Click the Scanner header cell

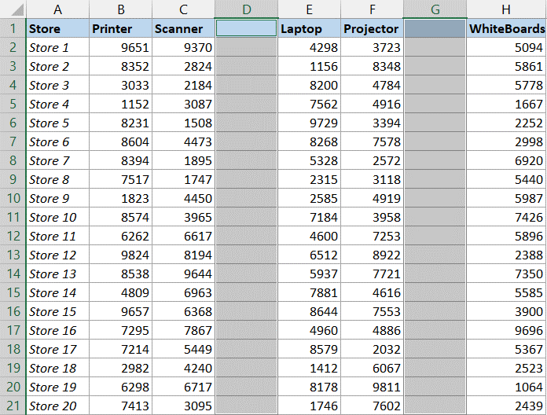(183, 28)
